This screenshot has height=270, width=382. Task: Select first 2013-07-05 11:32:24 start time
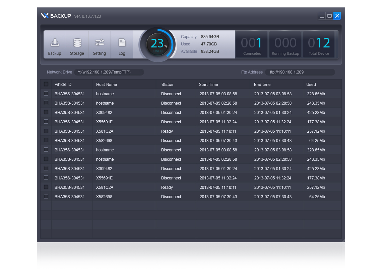(x=218, y=122)
